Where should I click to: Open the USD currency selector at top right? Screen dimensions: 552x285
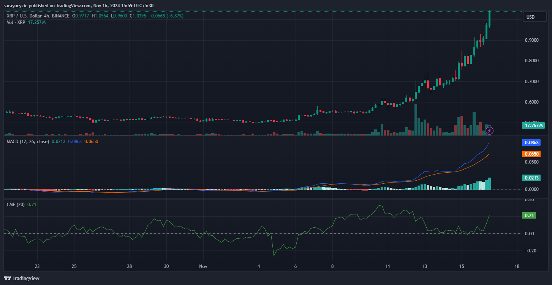point(534,17)
